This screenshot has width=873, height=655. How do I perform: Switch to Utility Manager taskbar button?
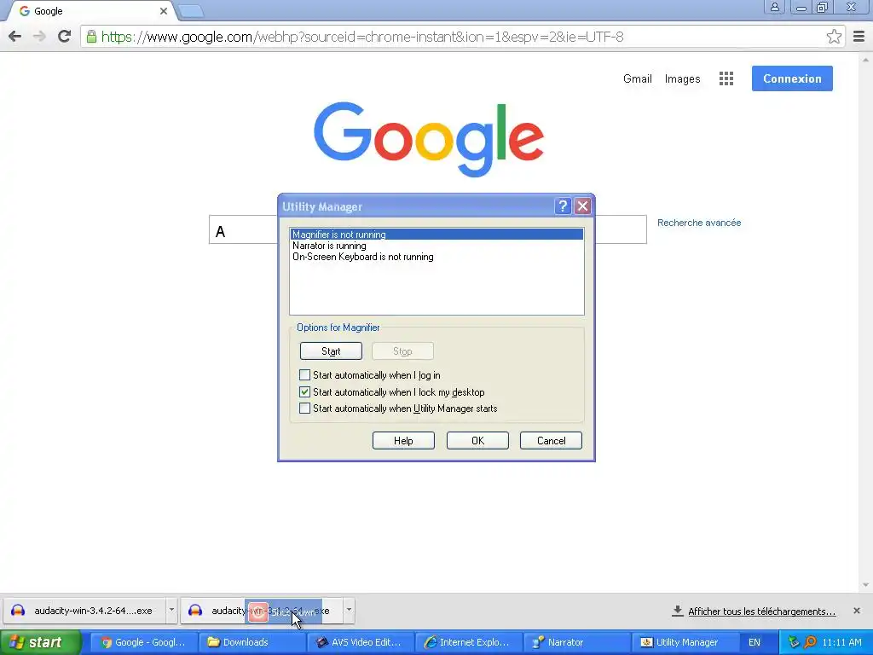pos(685,642)
